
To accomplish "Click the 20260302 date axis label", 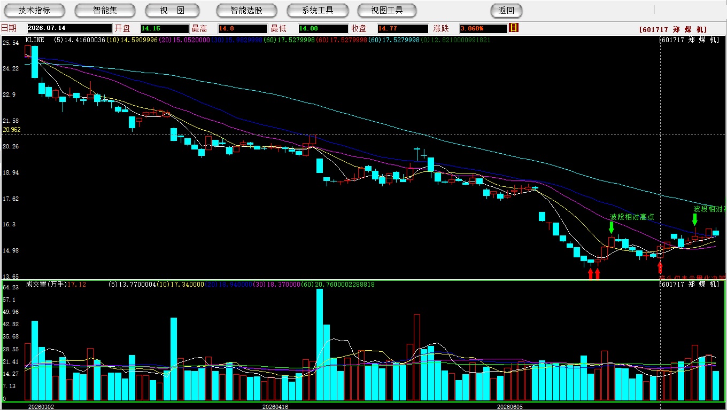I will point(41,407).
